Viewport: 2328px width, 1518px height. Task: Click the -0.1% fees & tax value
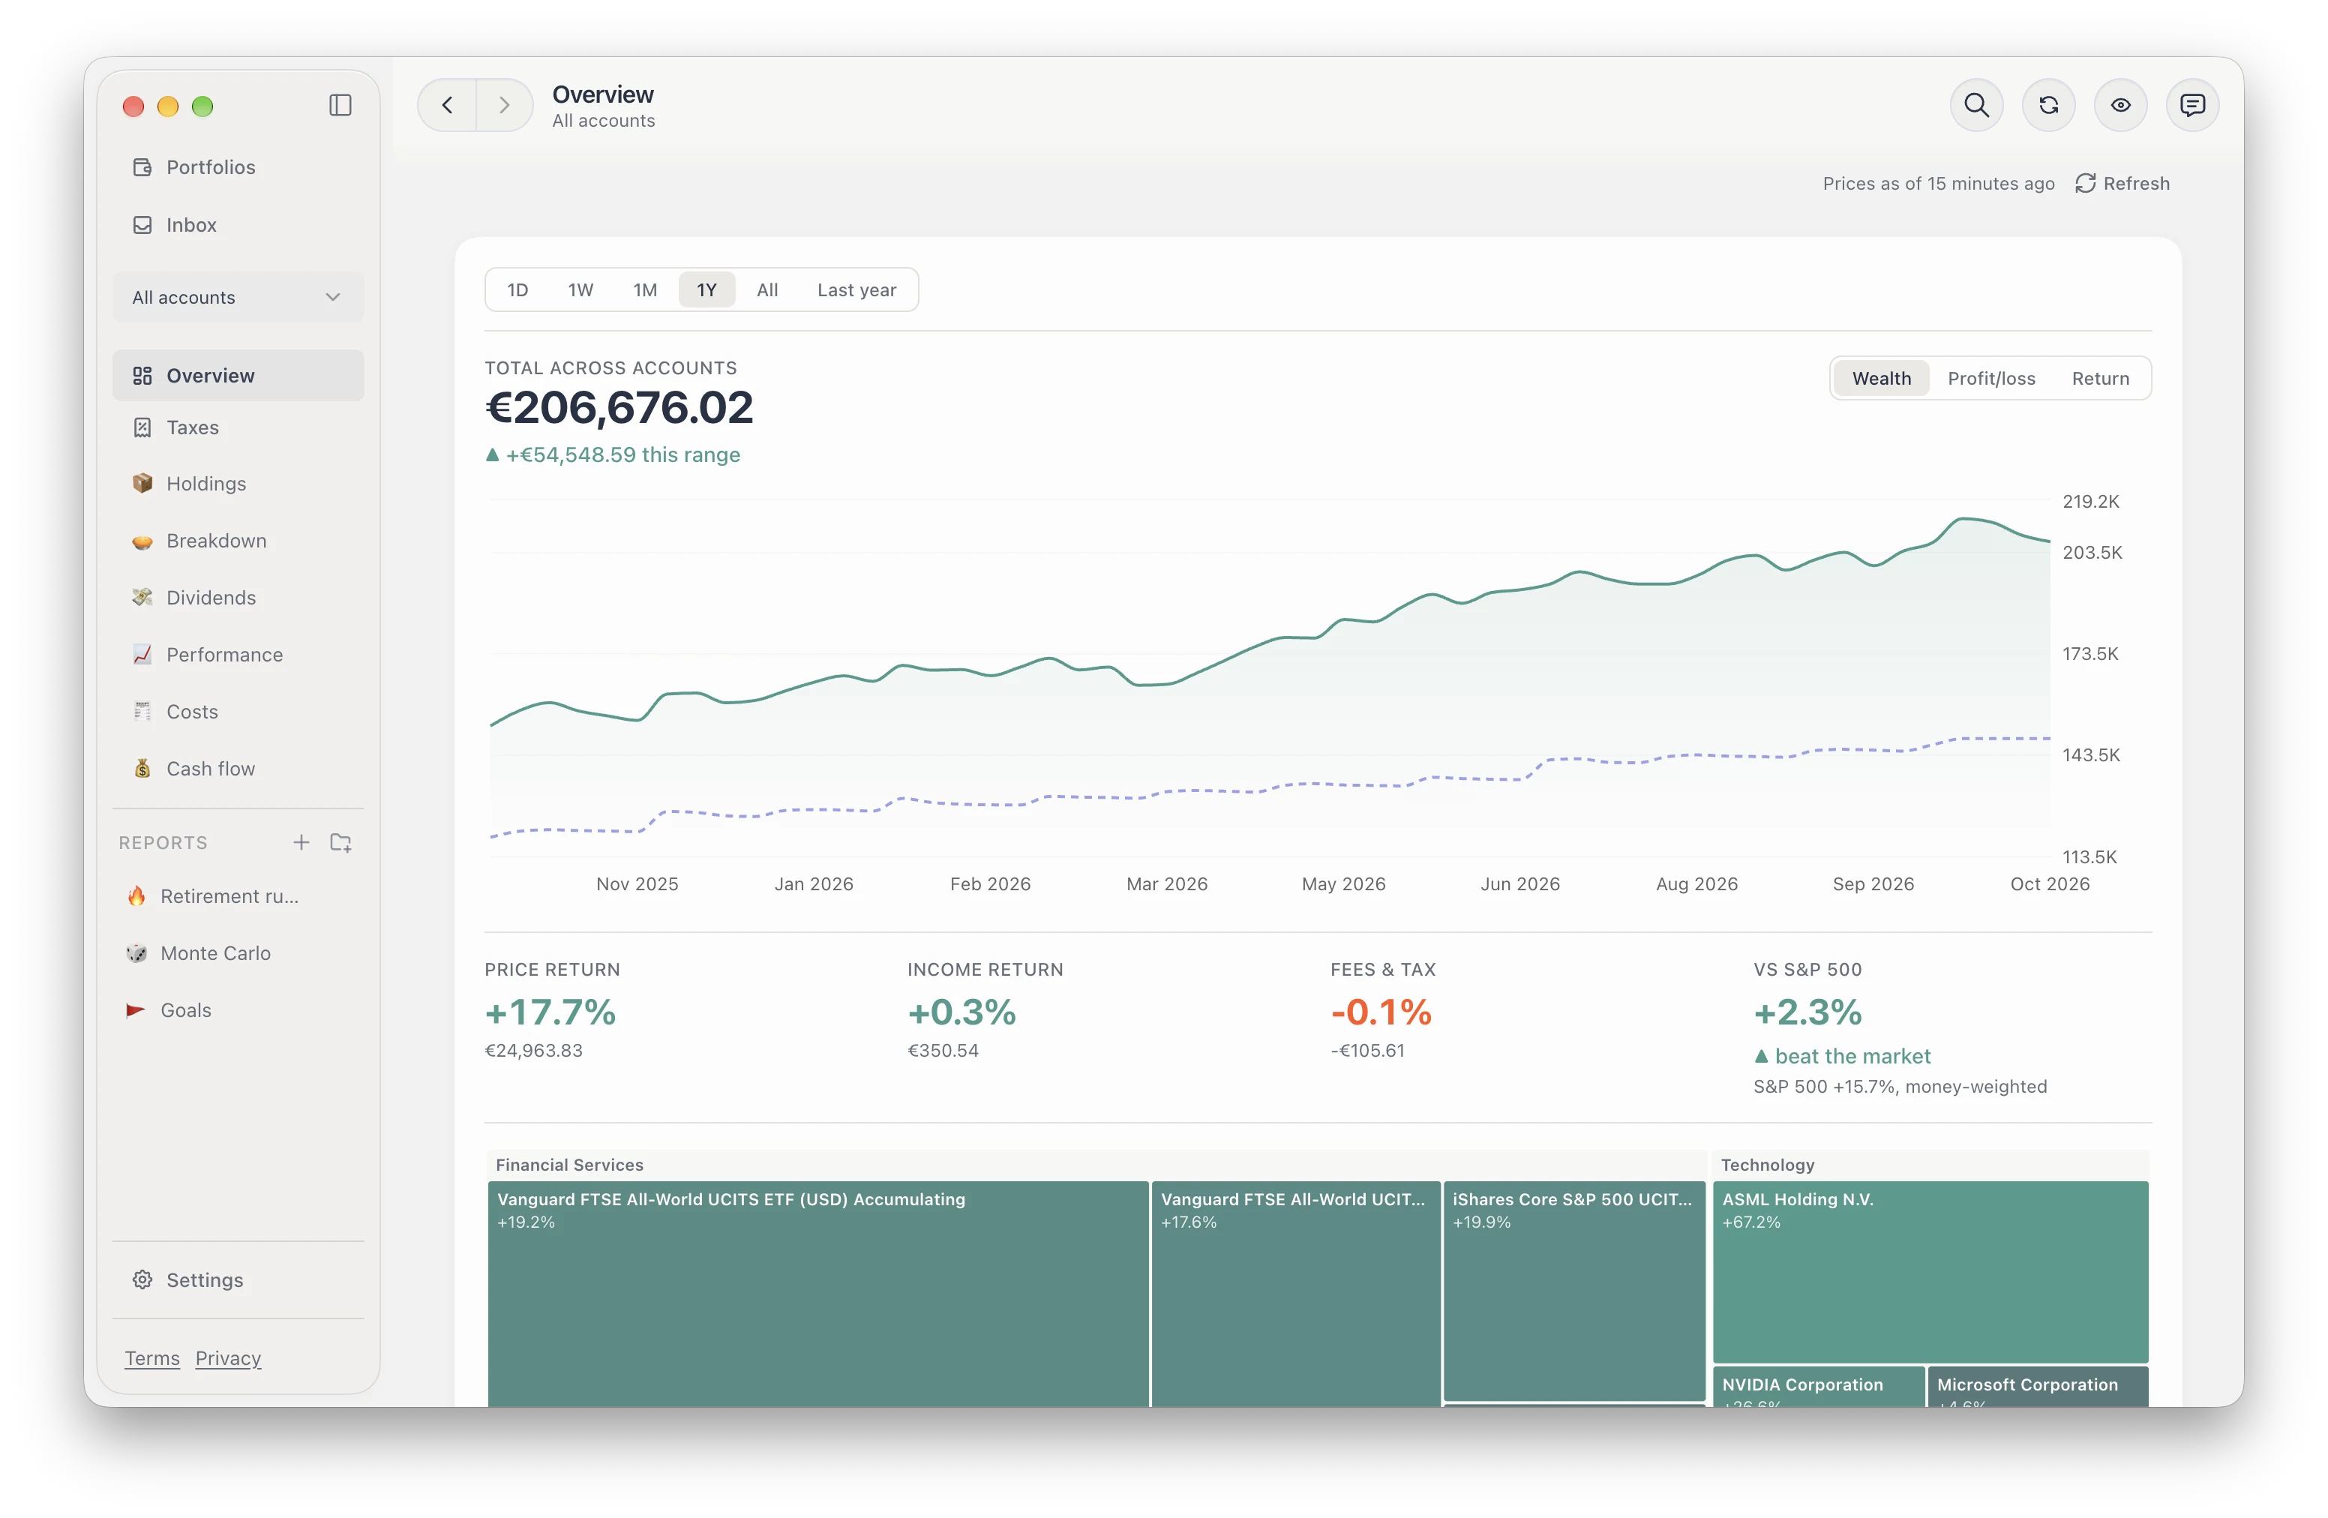[1381, 1012]
